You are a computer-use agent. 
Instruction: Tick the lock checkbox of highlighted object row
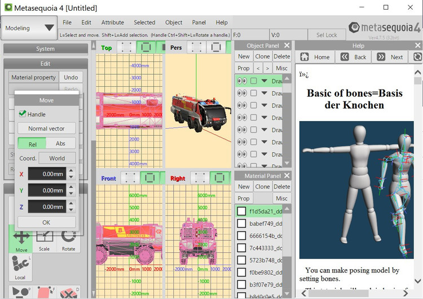253,81
